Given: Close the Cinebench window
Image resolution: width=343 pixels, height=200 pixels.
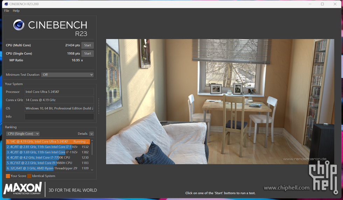Looking at the screenshot, I should coord(335,4).
